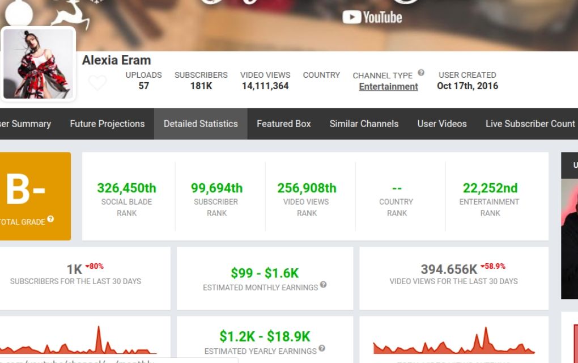This screenshot has height=363, width=578.
Task: Click the Total Grade help question mark
Action: pyautogui.click(x=50, y=219)
